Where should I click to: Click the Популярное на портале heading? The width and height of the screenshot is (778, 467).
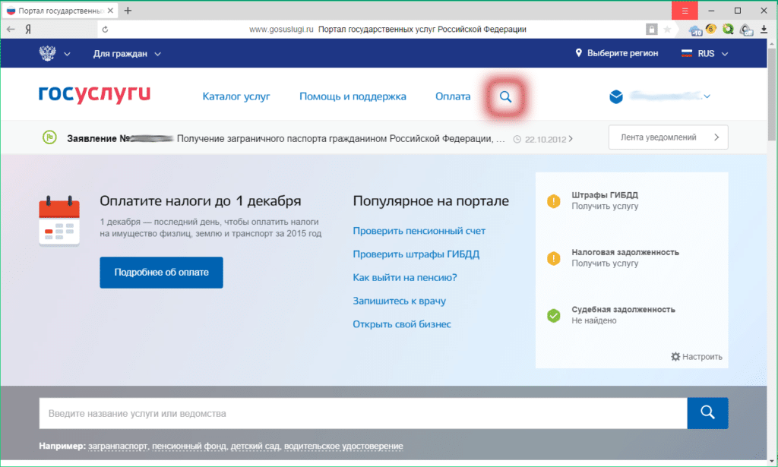(x=431, y=200)
